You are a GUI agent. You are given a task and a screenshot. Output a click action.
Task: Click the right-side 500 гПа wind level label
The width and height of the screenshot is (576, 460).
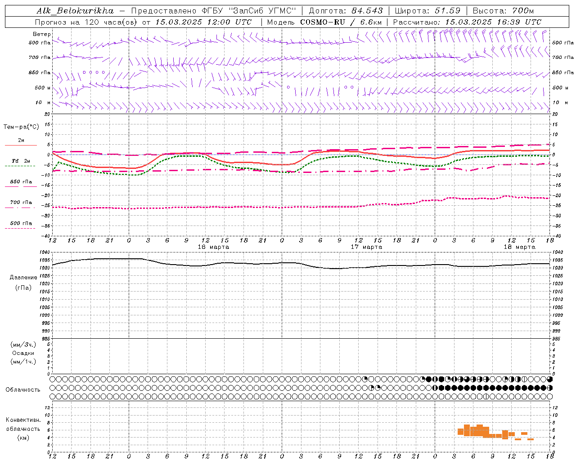(x=563, y=43)
